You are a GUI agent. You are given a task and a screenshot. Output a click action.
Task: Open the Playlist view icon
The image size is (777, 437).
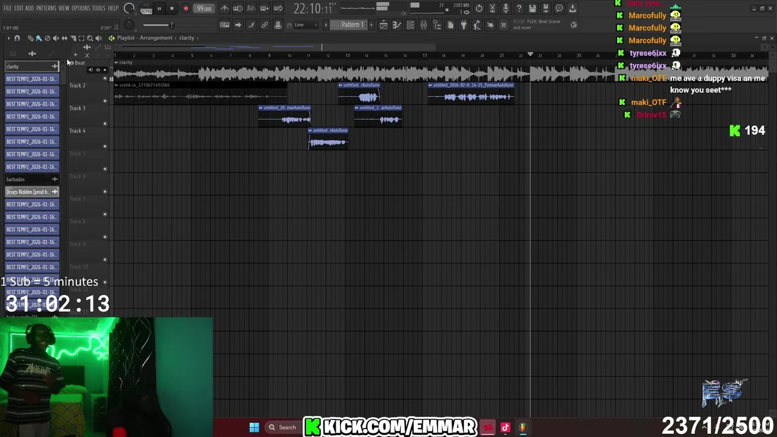(x=384, y=25)
